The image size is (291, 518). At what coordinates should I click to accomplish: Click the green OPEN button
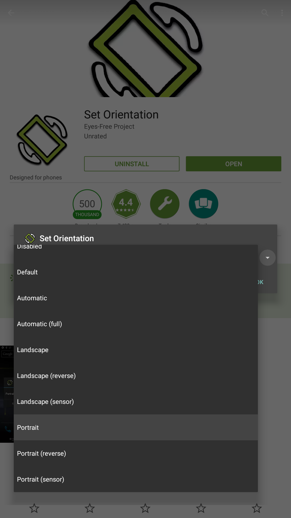coord(234,164)
